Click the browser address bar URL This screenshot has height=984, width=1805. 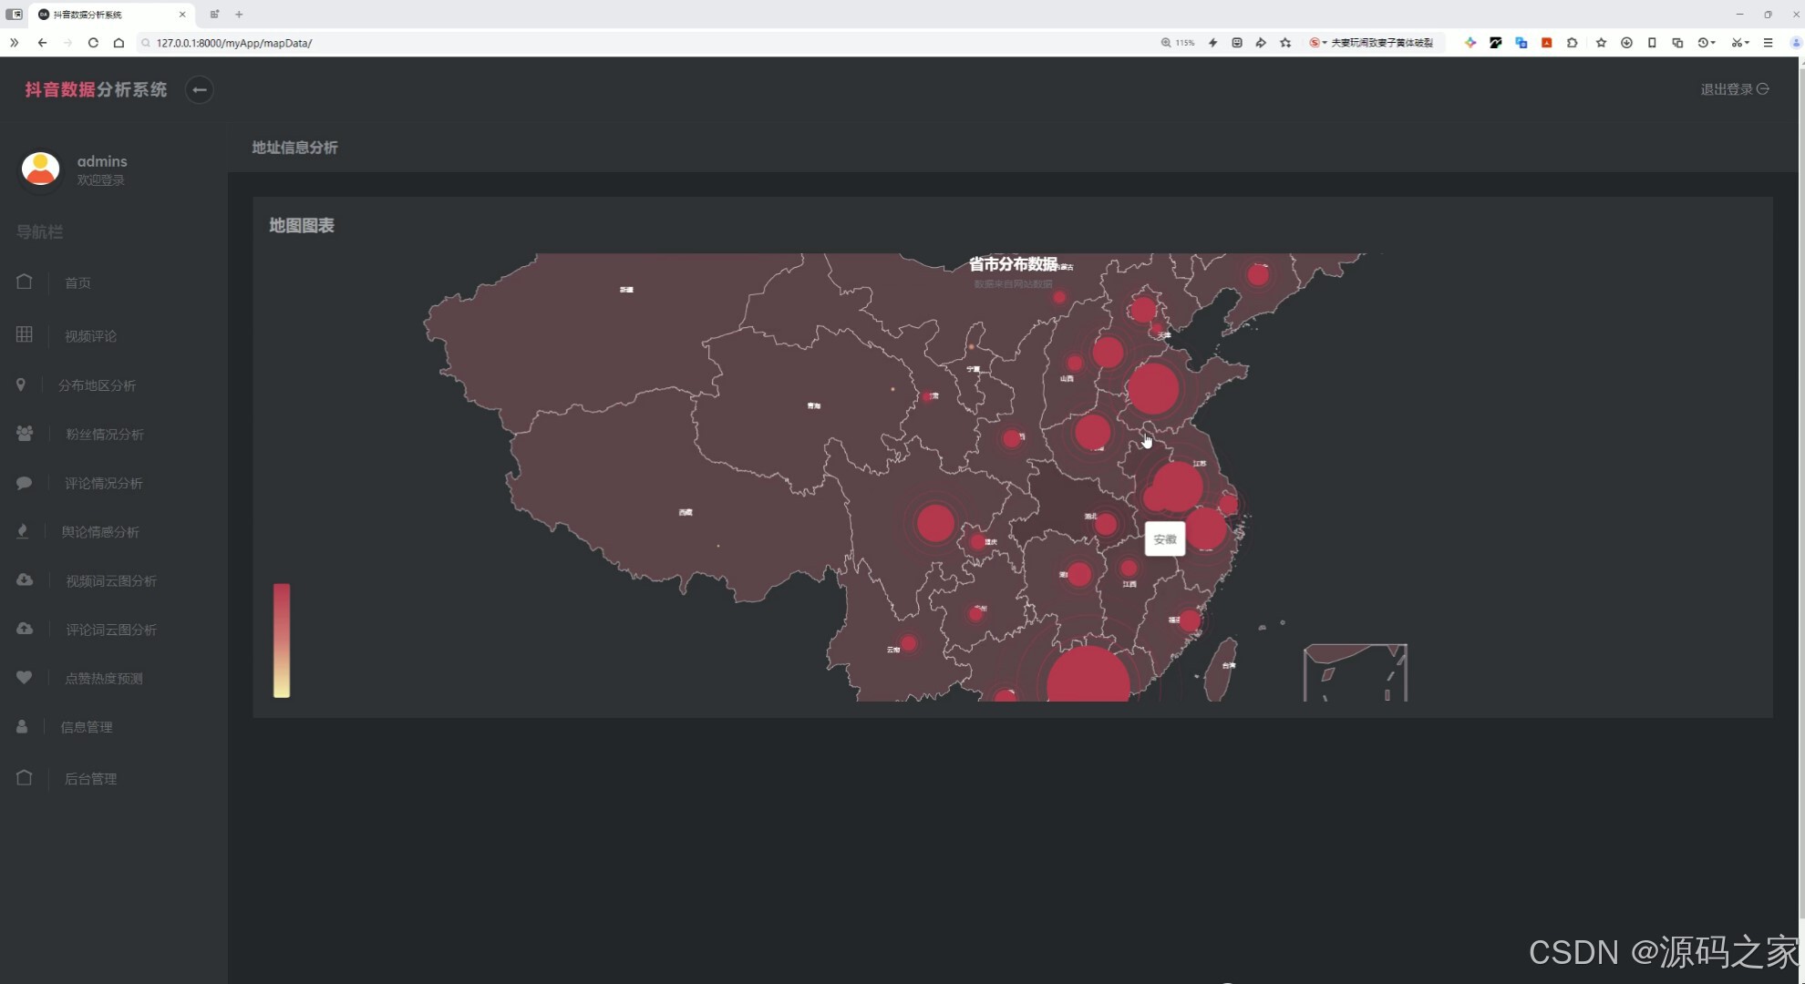[x=234, y=43]
